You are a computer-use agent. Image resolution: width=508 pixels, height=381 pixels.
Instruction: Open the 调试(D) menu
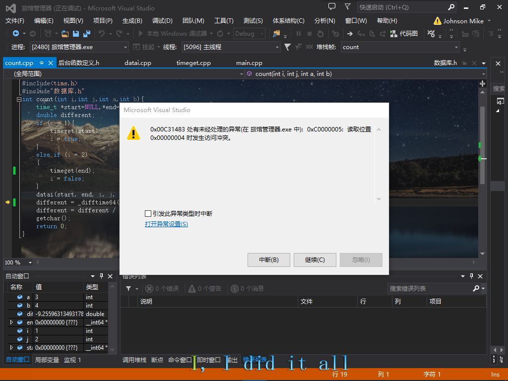click(x=162, y=21)
